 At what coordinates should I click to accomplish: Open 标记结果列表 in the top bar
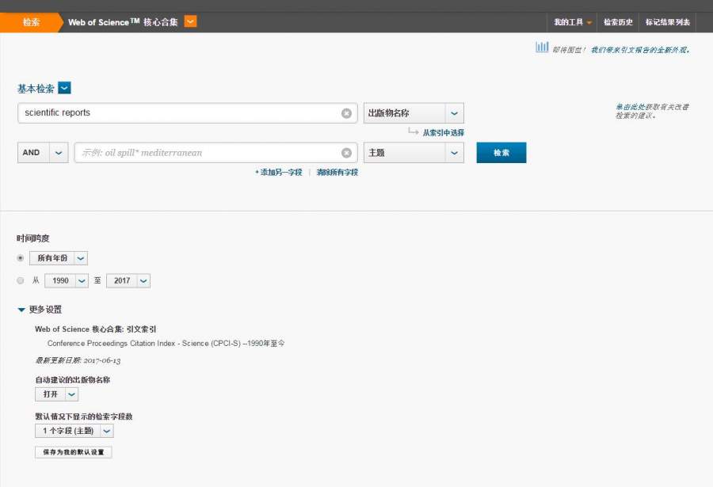point(668,22)
